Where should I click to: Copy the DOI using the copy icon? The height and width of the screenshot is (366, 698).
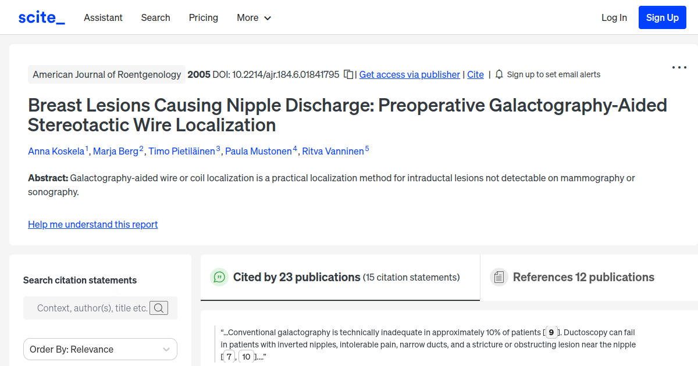[x=347, y=74]
